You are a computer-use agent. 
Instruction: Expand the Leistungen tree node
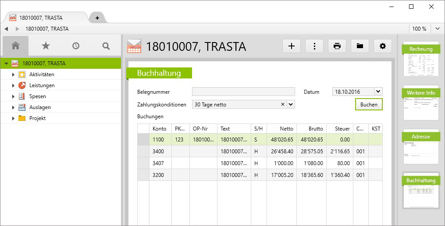pyautogui.click(x=13, y=85)
